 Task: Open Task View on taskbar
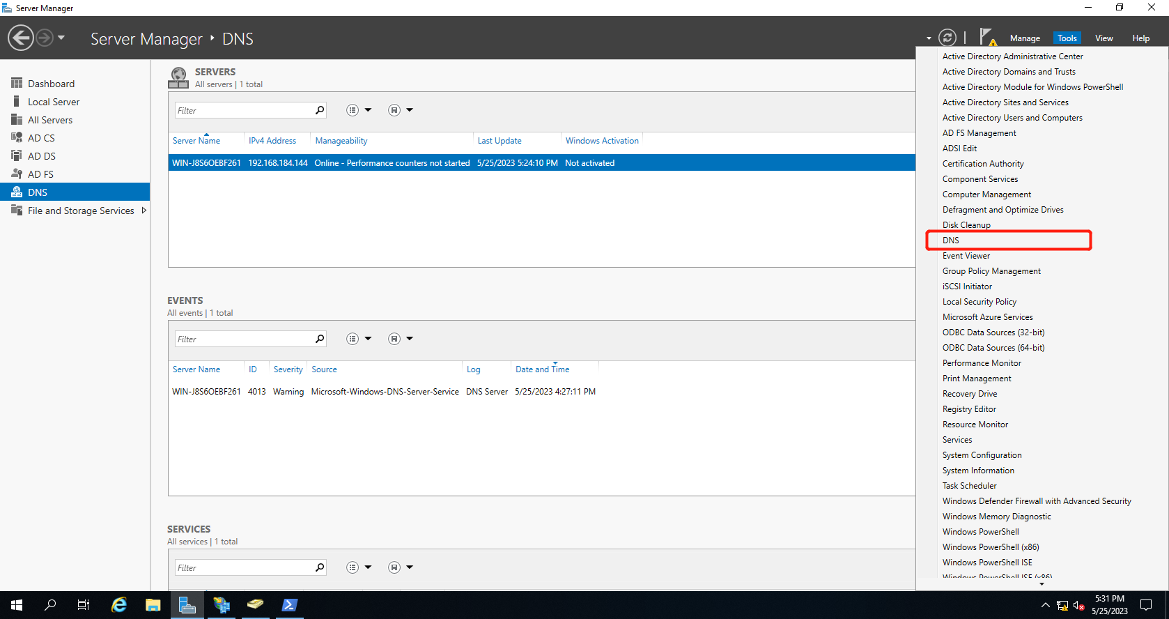coord(84,605)
